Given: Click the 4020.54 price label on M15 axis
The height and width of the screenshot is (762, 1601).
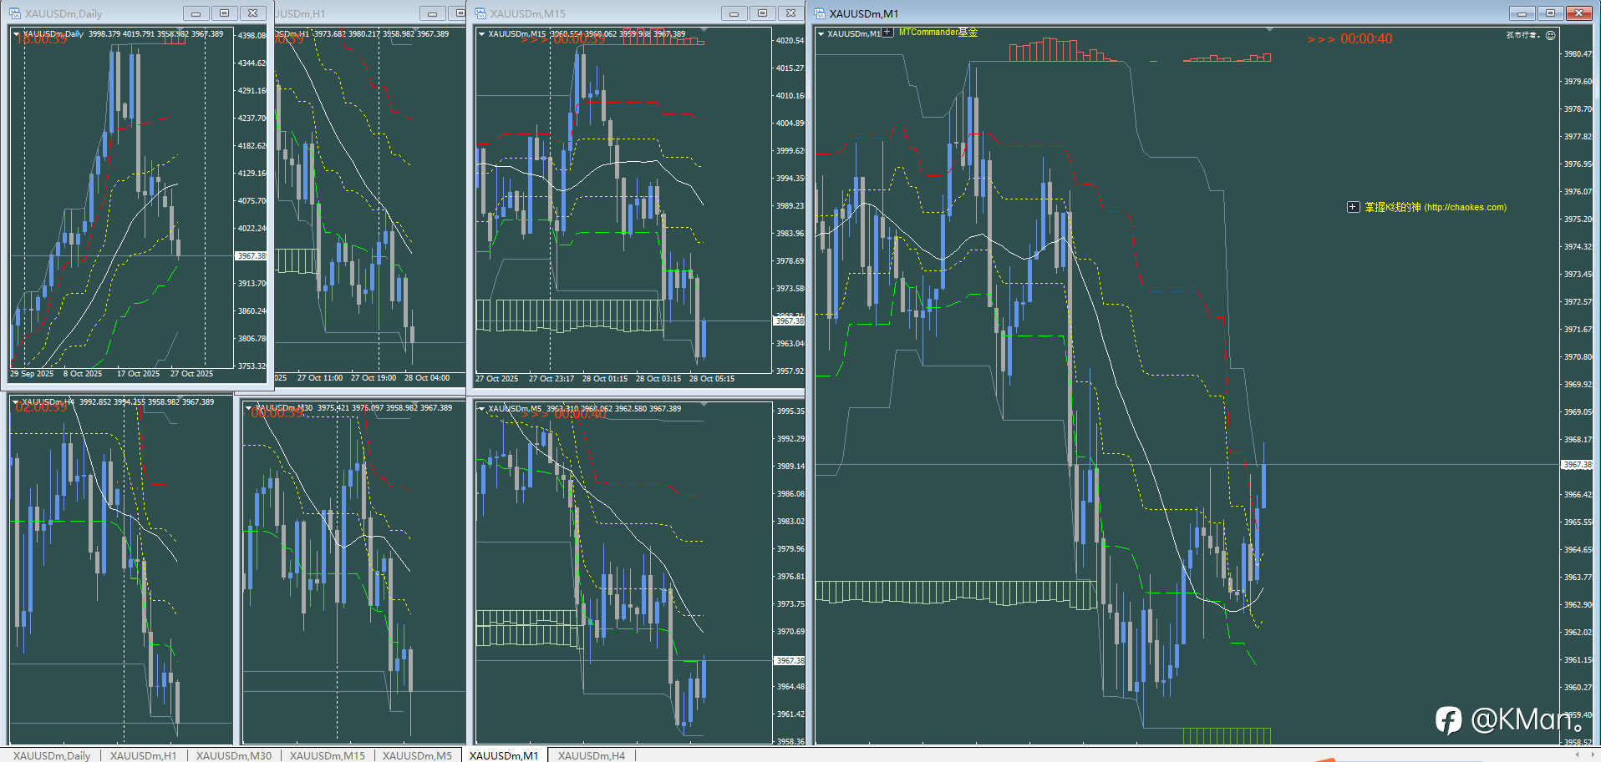Looking at the screenshot, I should coord(790,41).
